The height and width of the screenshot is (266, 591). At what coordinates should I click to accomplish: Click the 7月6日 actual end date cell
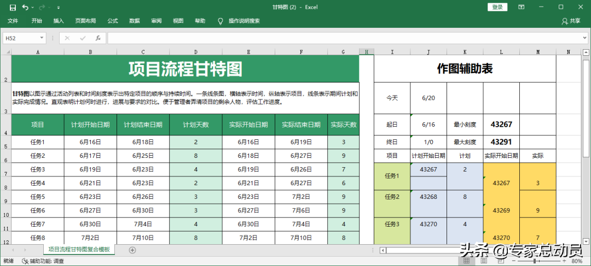click(x=301, y=210)
